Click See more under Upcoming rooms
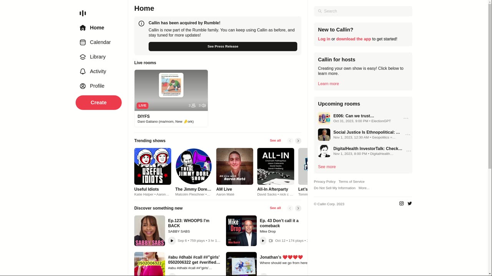Viewport: 492px width, 276px height. point(327,167)
